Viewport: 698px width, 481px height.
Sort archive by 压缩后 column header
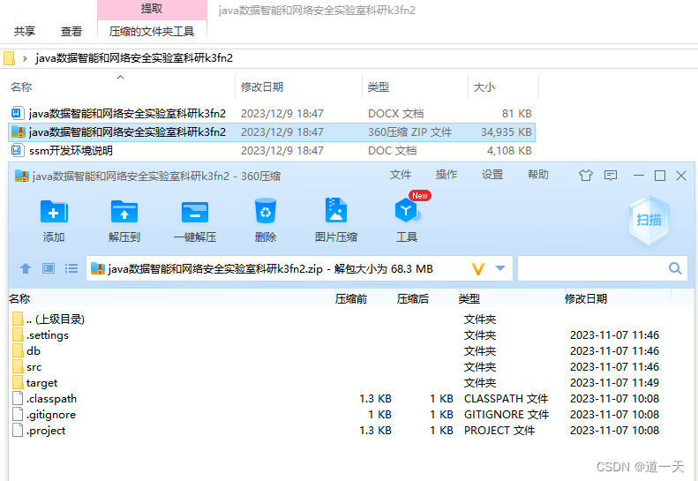pos(413,299)
